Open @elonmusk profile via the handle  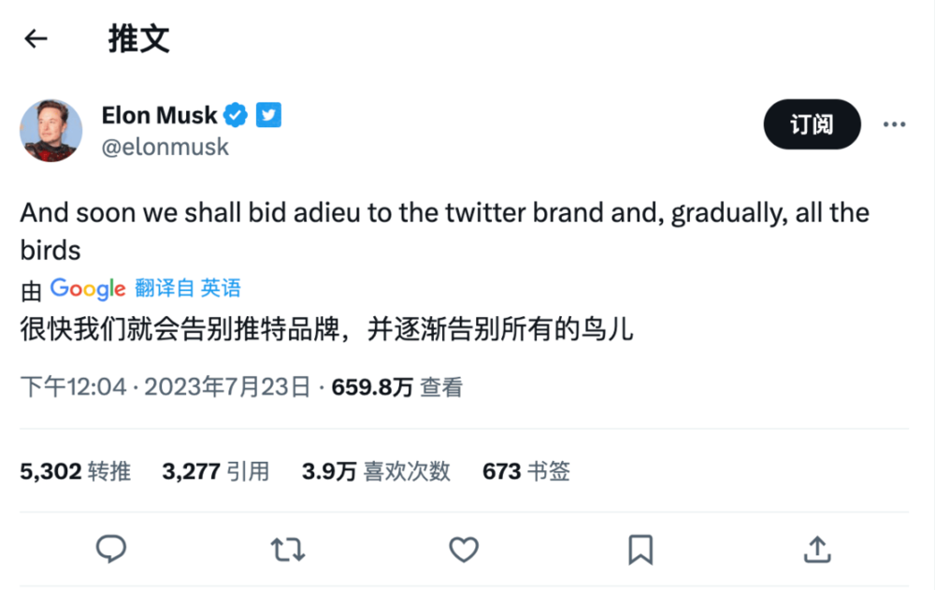click(x=165, y=146)
